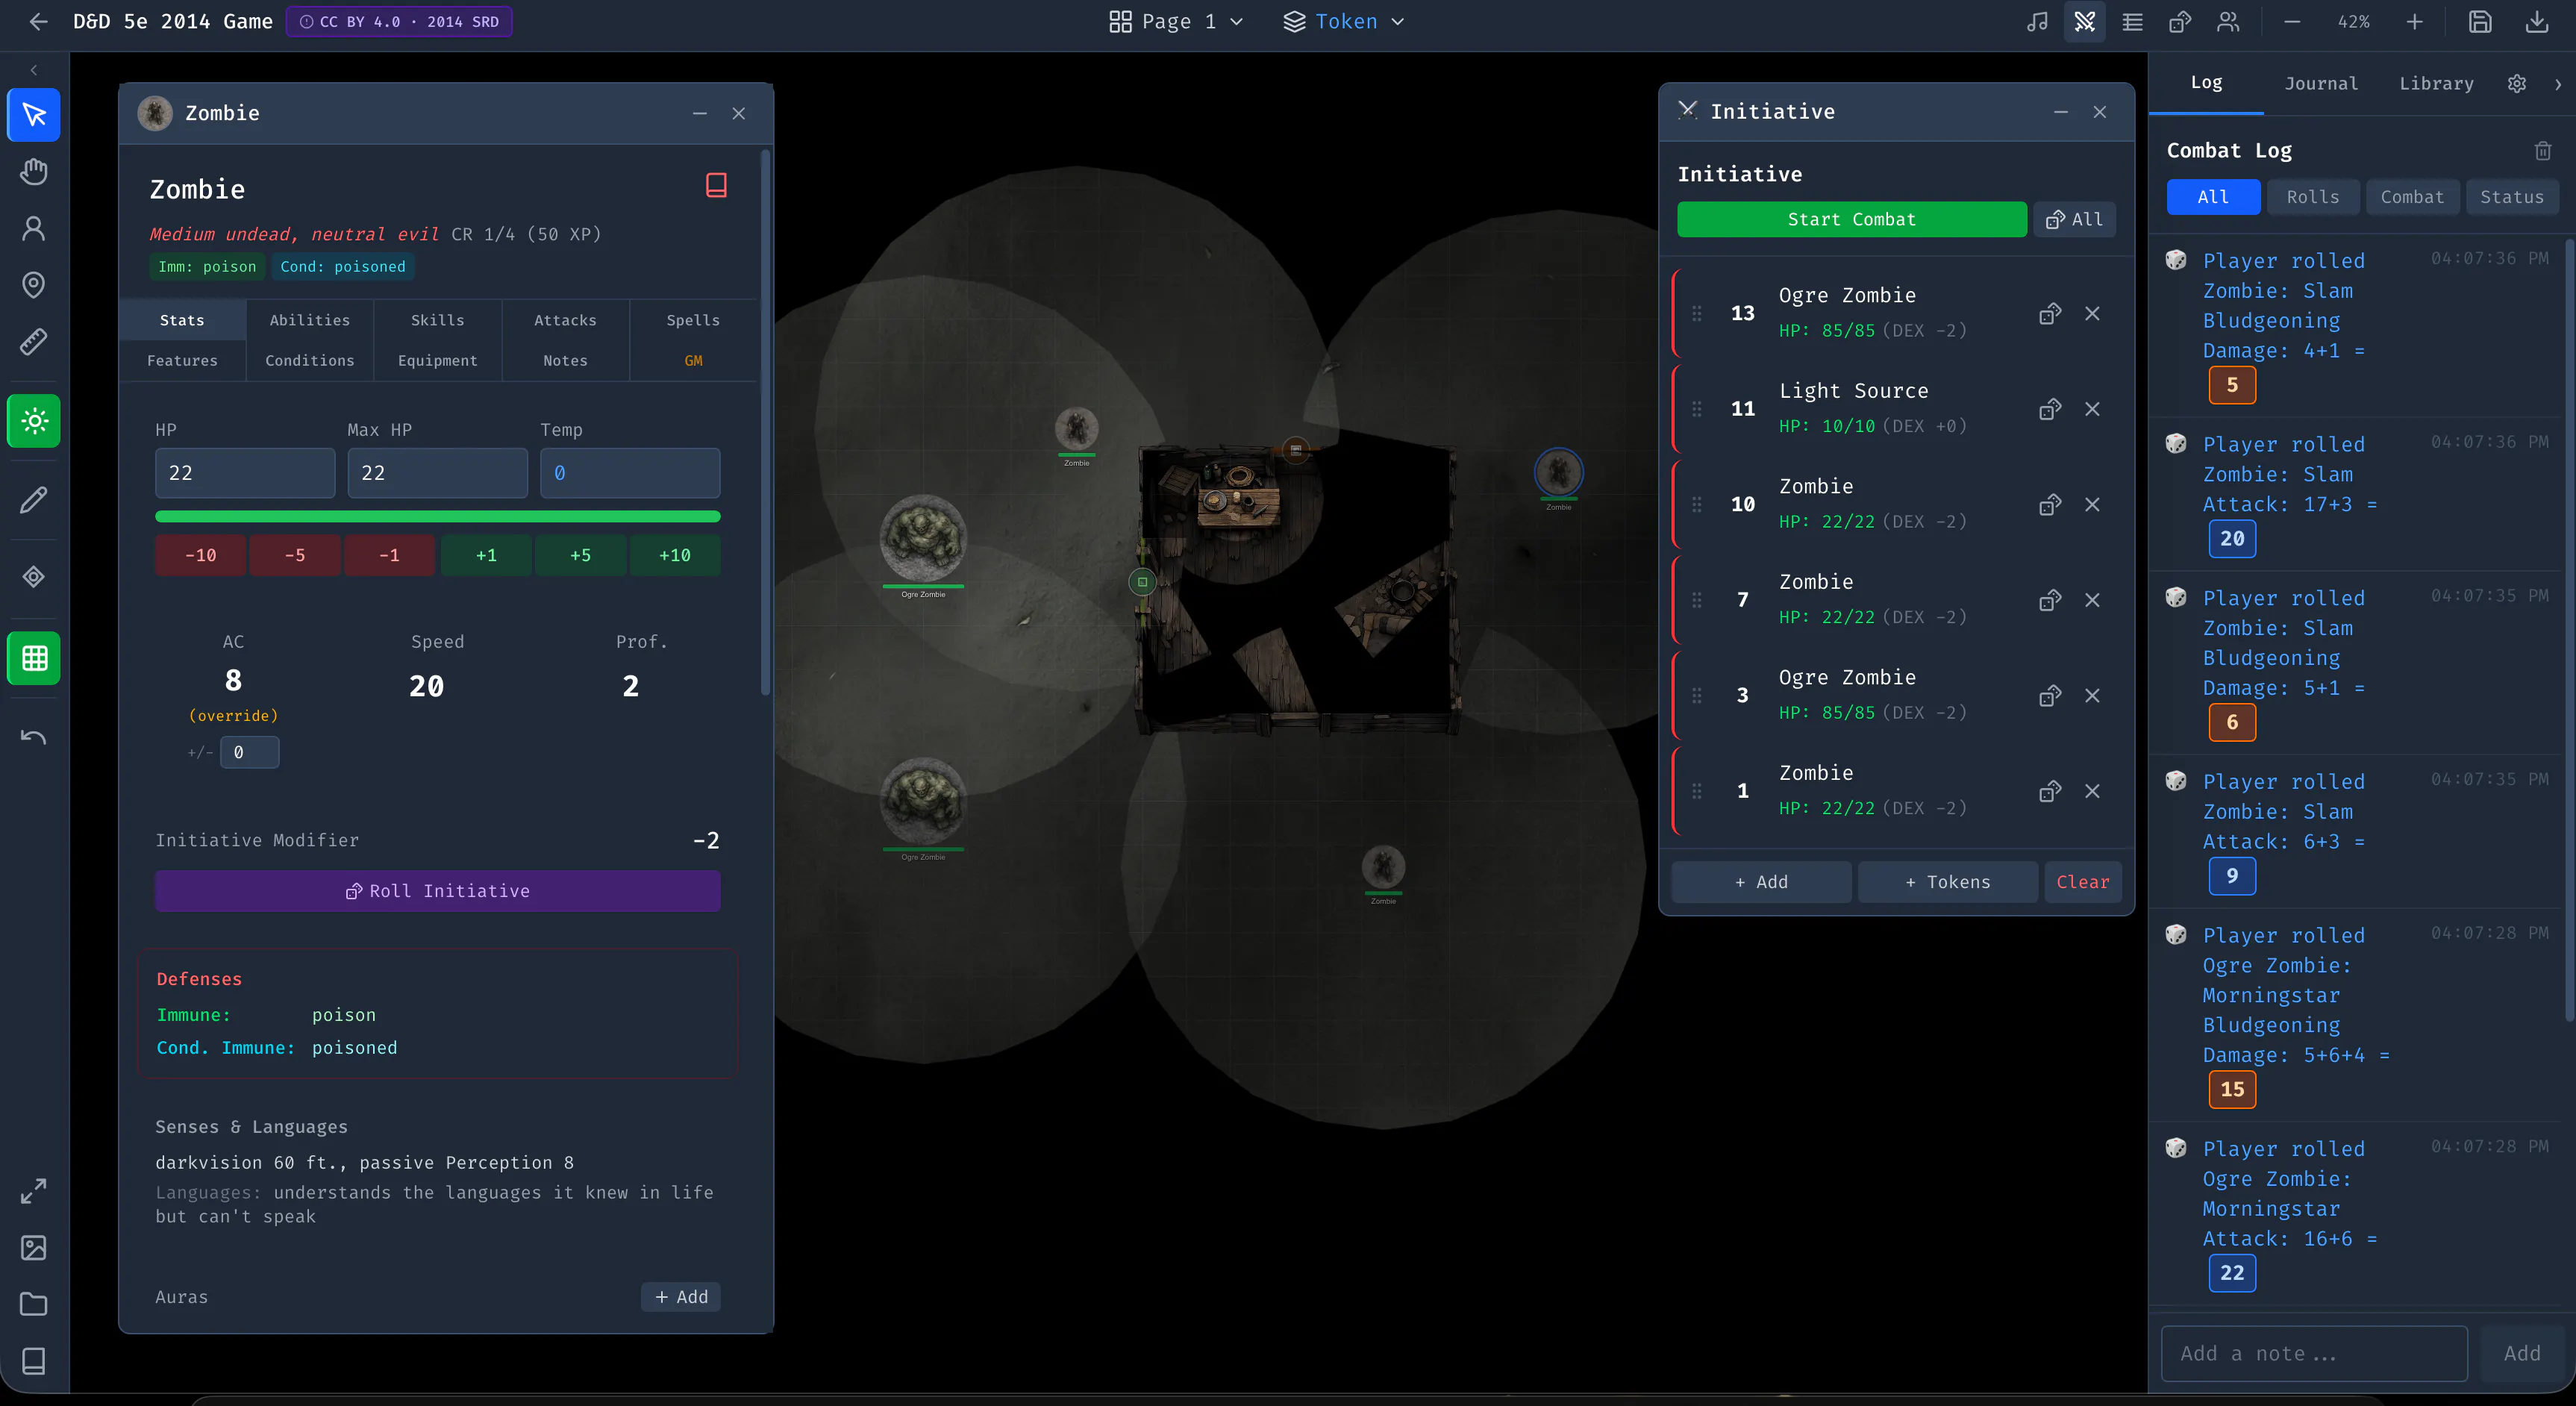Clear combat log with the trash icon
2576x1406 pixels.
click(2543, 151)
